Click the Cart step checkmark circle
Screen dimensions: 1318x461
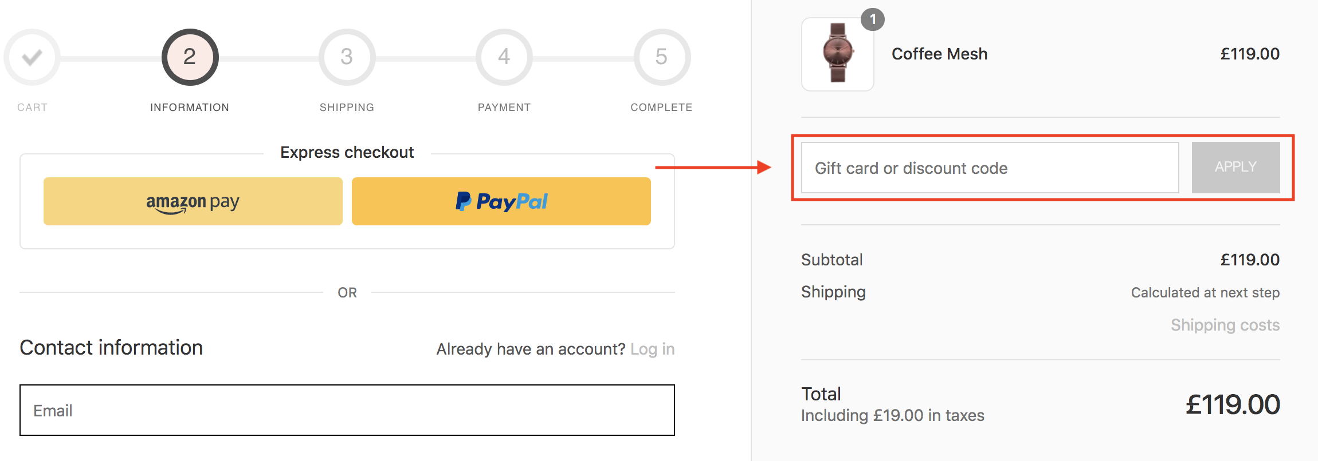32,57
